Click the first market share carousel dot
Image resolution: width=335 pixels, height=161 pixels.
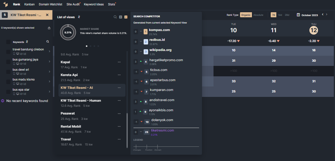[87, 46]
